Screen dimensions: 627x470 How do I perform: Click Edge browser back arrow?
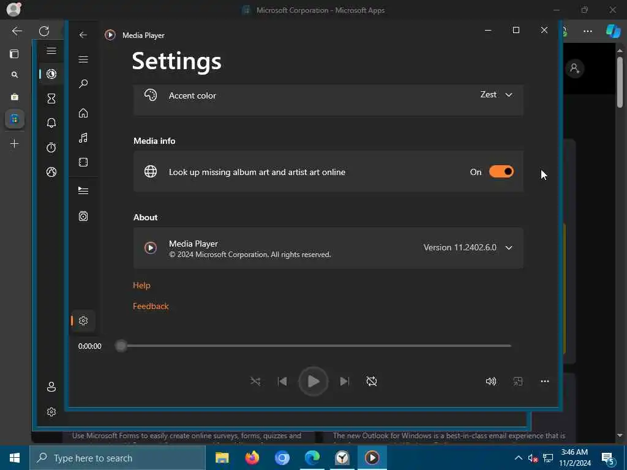click(17, 31)
